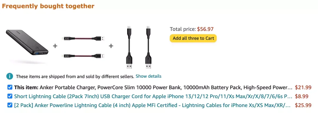Click the $8.99 Short Lightning Cable price
Viewport: 318px width, 113px height.
[302, 97]
